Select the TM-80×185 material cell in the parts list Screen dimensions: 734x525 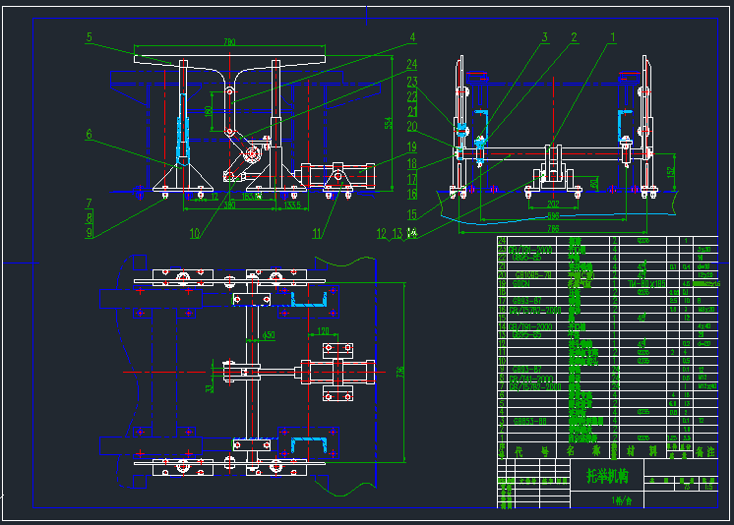pos(647,283)
